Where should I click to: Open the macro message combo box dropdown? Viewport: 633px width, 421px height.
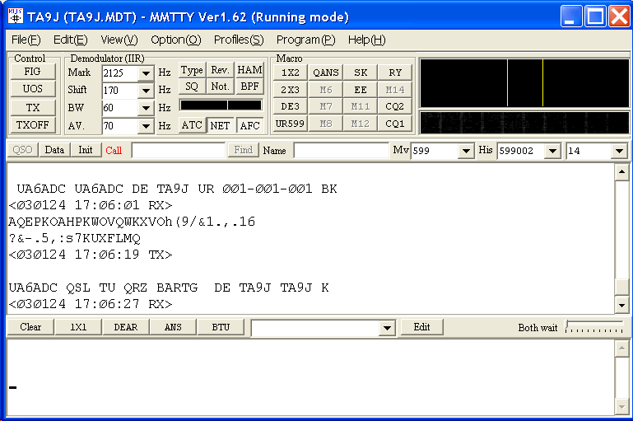(387, 328)
